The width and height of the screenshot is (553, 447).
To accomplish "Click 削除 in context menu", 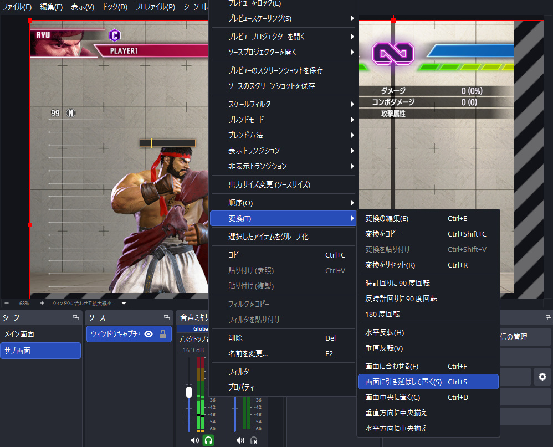I will click(283, 338).
